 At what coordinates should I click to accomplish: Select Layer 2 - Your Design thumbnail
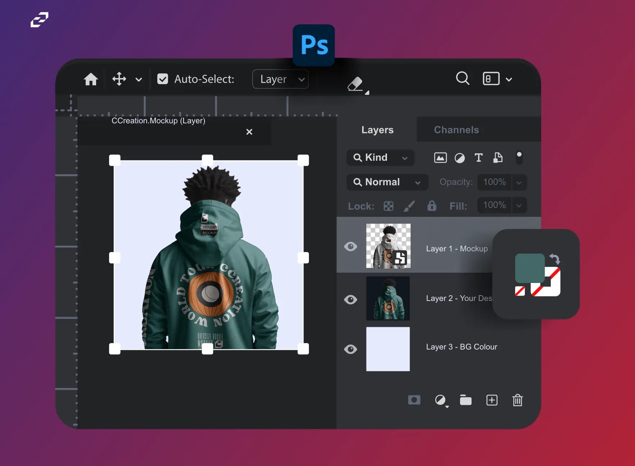point(388,298)
